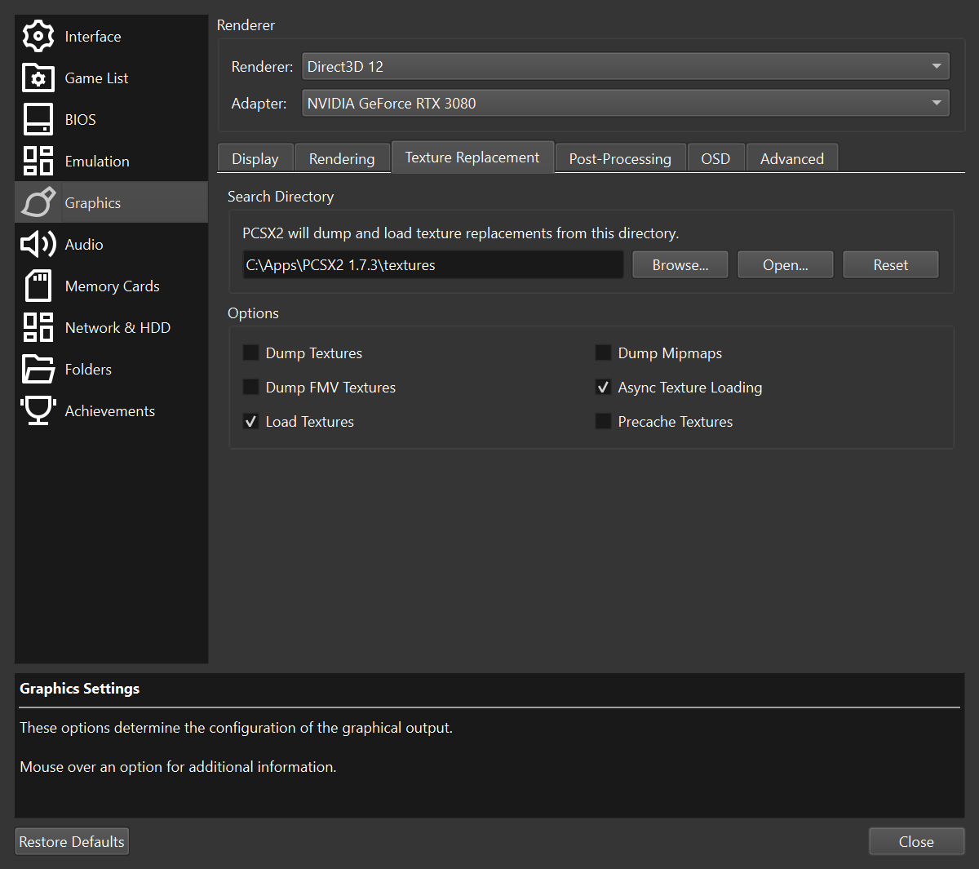
Task: Click the 'Precache Textures' label text
Action: (676, 421)
